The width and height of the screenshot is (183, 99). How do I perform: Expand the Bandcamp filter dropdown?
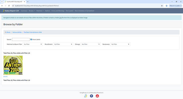pos(120,44)
